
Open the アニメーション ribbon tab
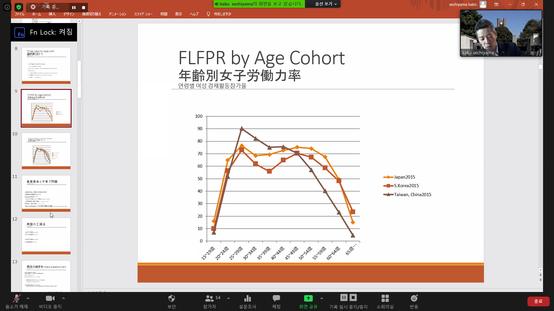click(x=117, y=14)
